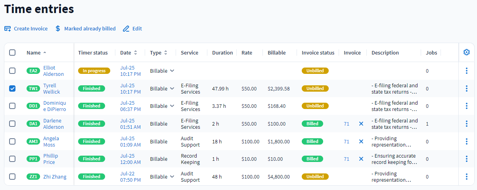Viewport: 477px width, 190px height.
Task: Select all time entries checkbox in header
Action: pos(12,53)
